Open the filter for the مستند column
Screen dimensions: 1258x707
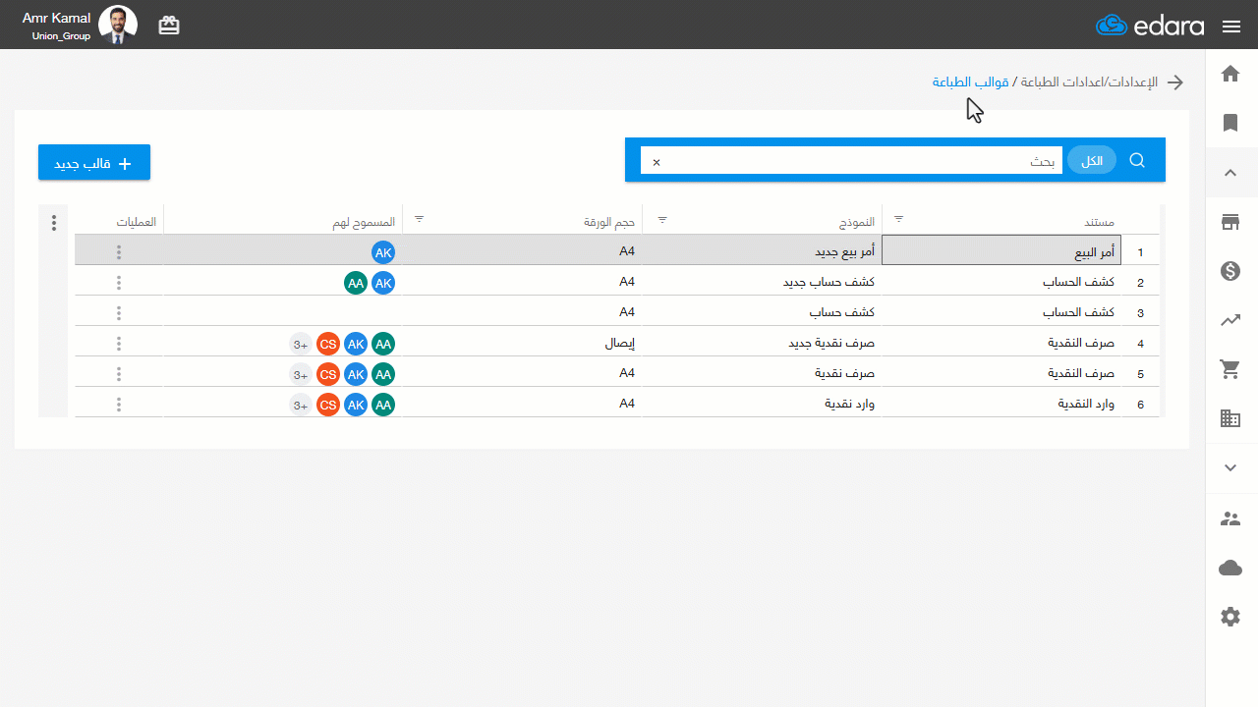pyautogui.click(x=898, y=219)
